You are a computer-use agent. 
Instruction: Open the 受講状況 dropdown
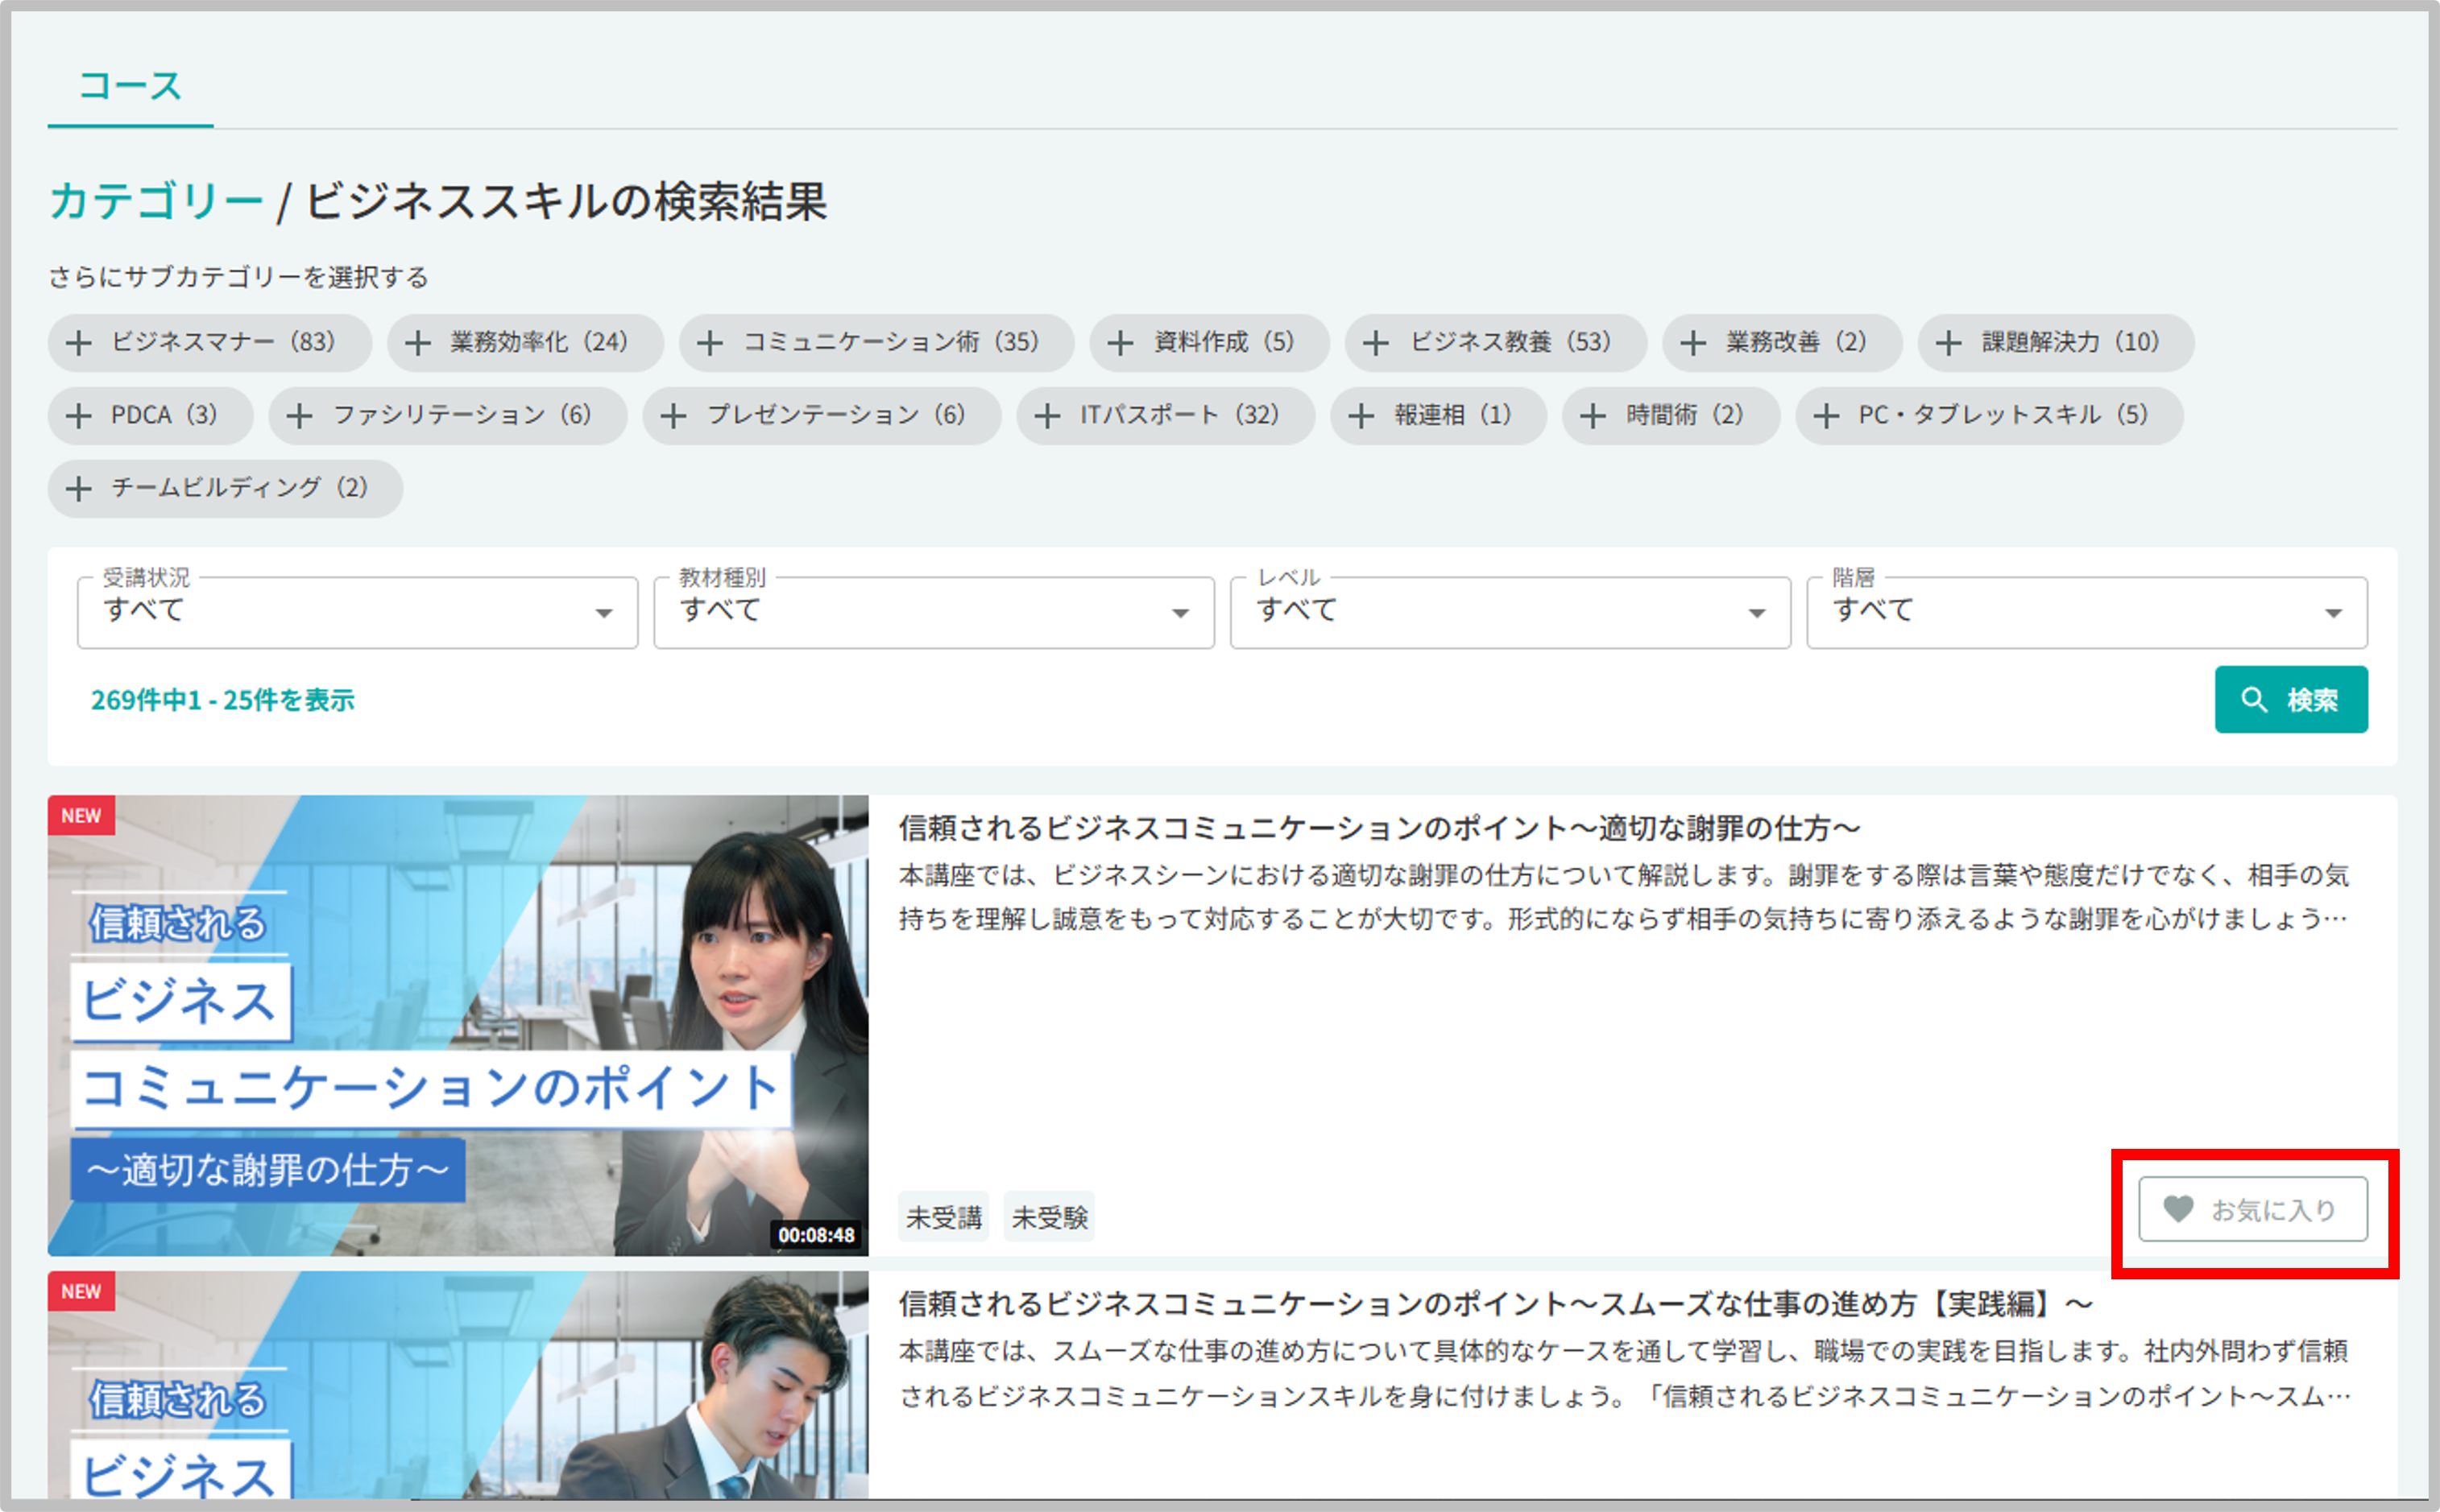(357, 612)
